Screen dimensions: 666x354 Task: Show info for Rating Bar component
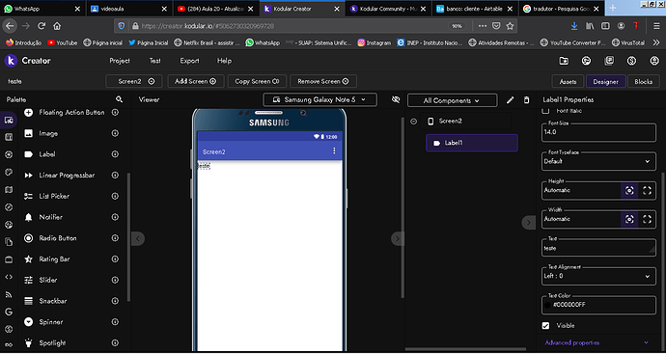(115, 259)
